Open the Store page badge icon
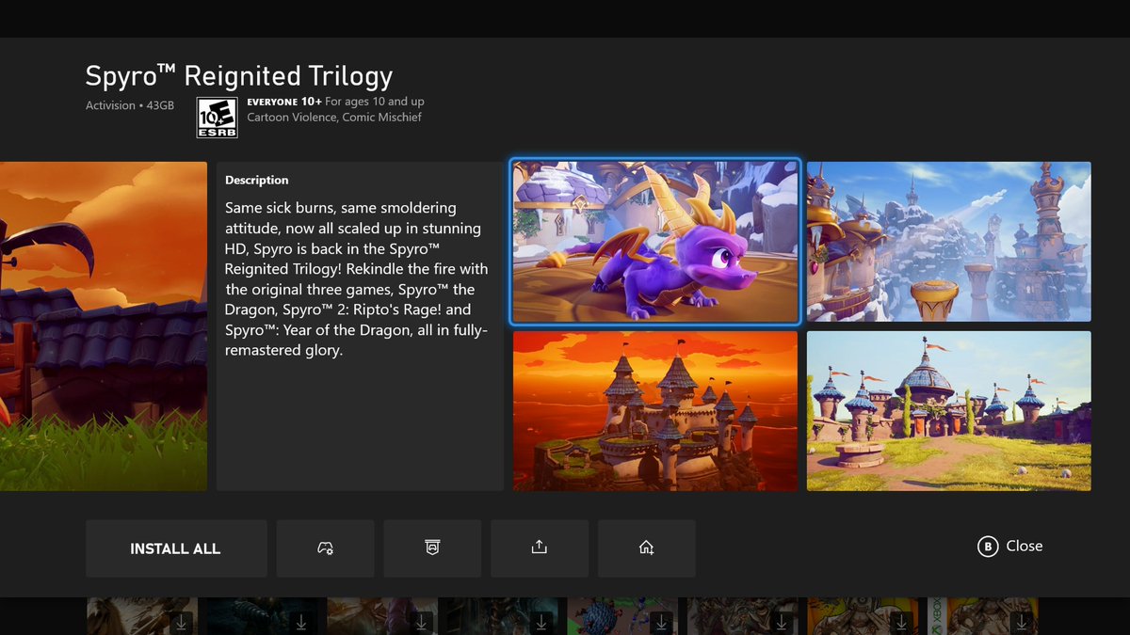The image size is (1130, 635). point(432,548)
